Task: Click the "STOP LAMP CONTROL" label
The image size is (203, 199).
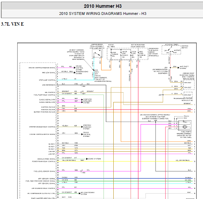Action: point(47,80)
